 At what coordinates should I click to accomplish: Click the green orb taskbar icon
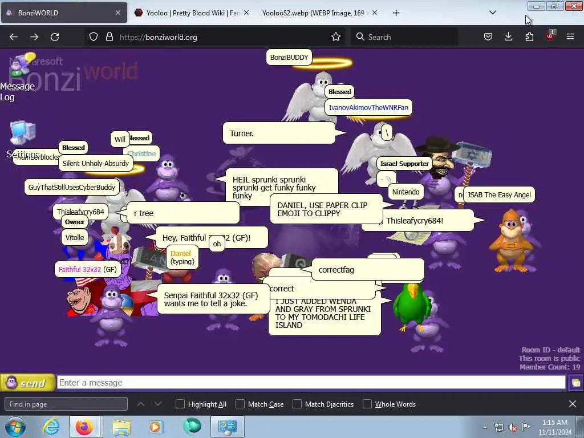192,426
